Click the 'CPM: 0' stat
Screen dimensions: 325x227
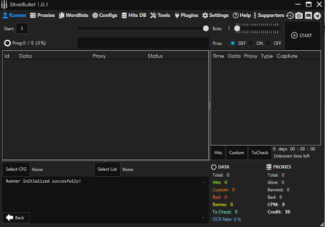coord(276,205)
